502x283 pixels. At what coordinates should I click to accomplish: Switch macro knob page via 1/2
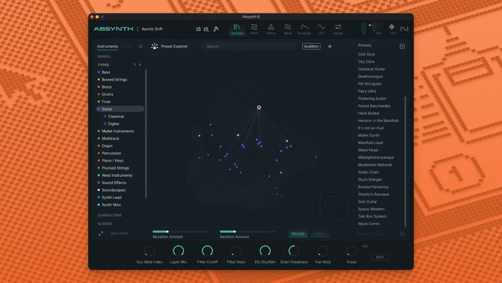(x=365, y=246)
